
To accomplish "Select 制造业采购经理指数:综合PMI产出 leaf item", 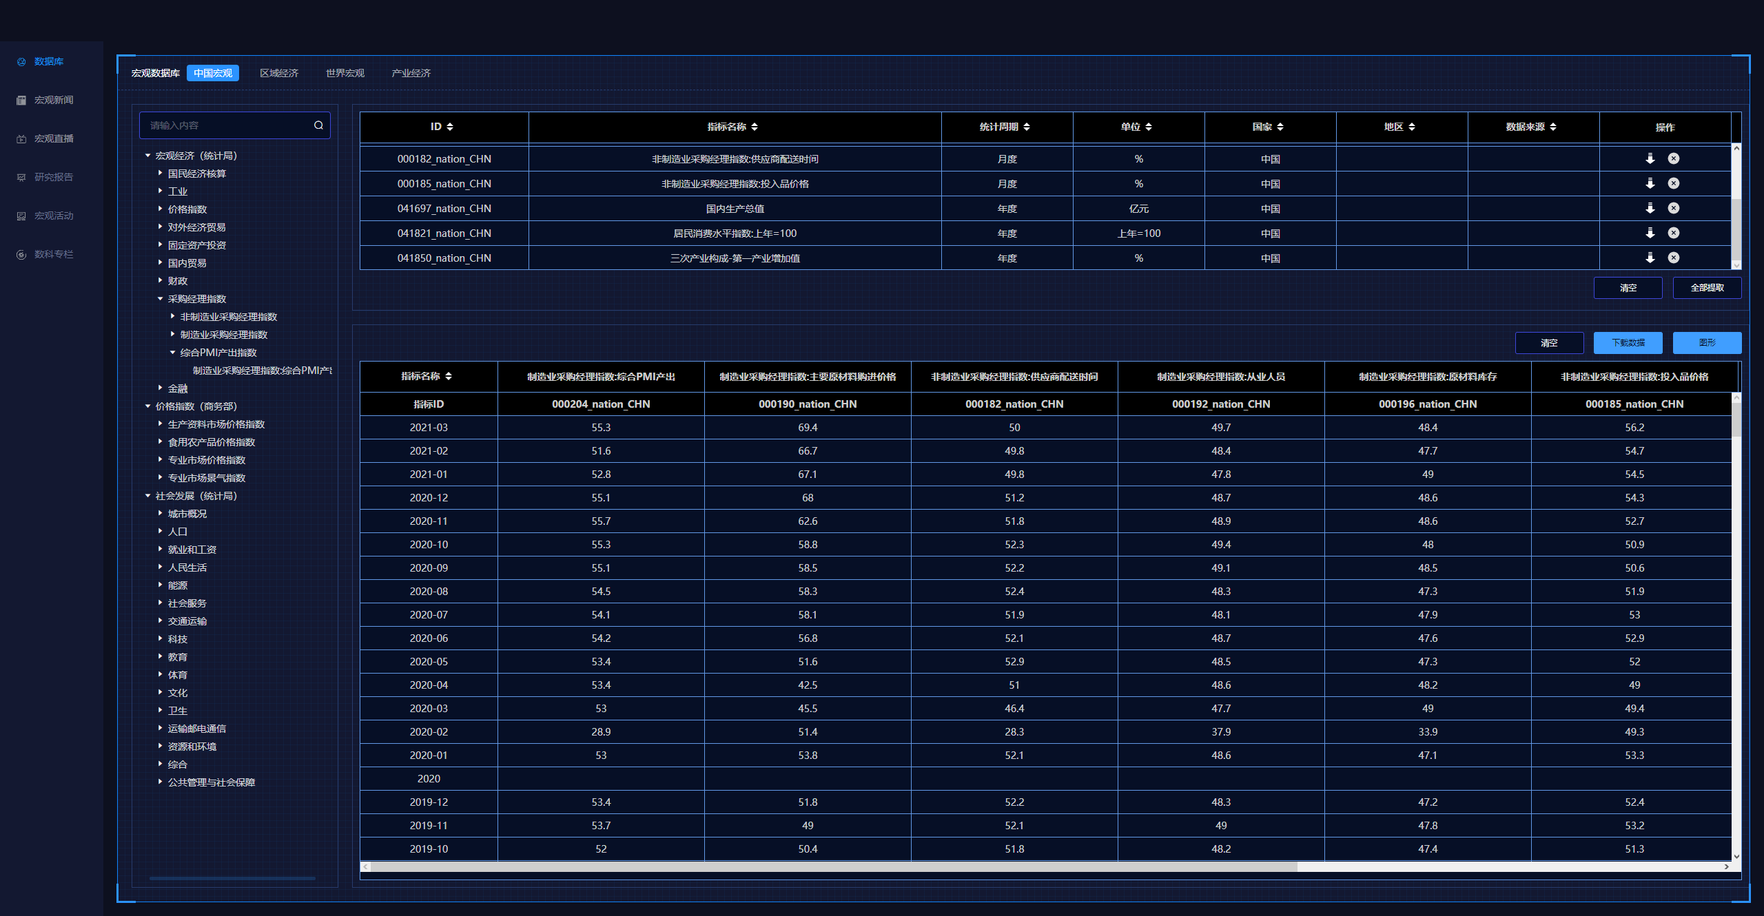I will coord(262,371).
